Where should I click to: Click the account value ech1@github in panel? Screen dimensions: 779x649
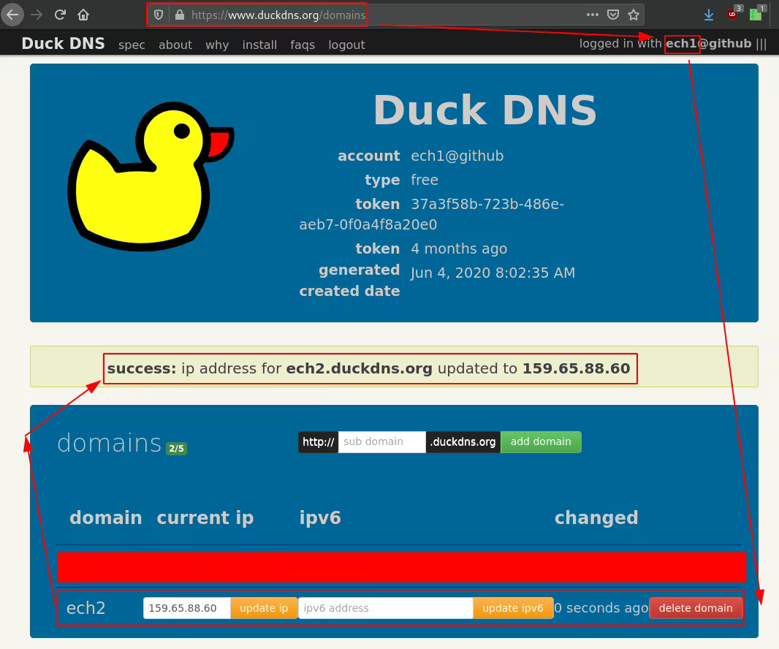pos(457,156)
